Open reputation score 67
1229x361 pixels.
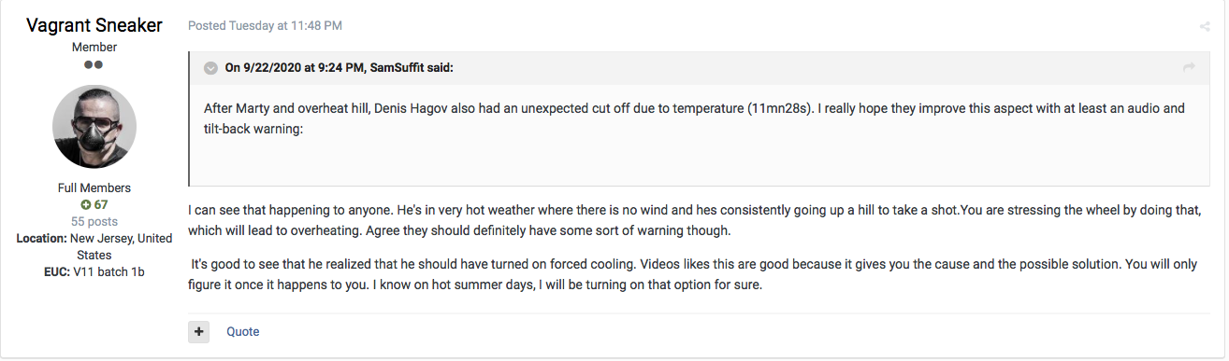pyautogui.click(x=94, y=204)
